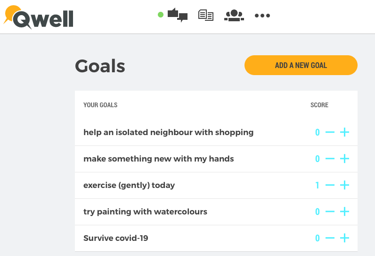
Task: Open the articles newspaper icon
Action: coord(206,15)
